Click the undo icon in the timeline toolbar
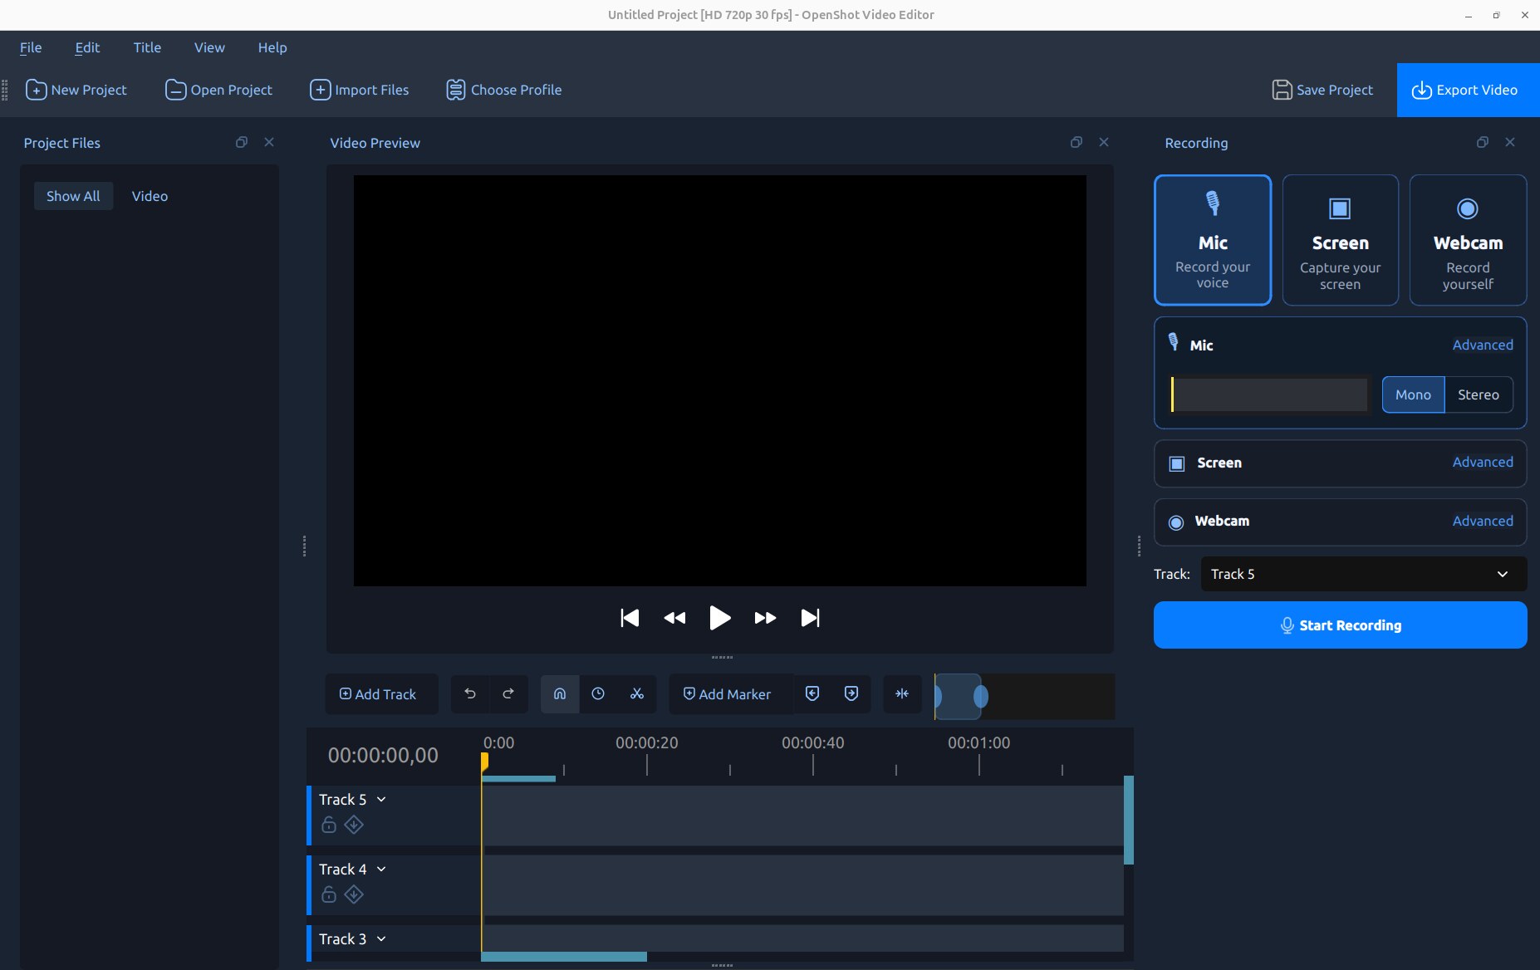Viewport: 1540px width, 970px height. click(470, 693)
